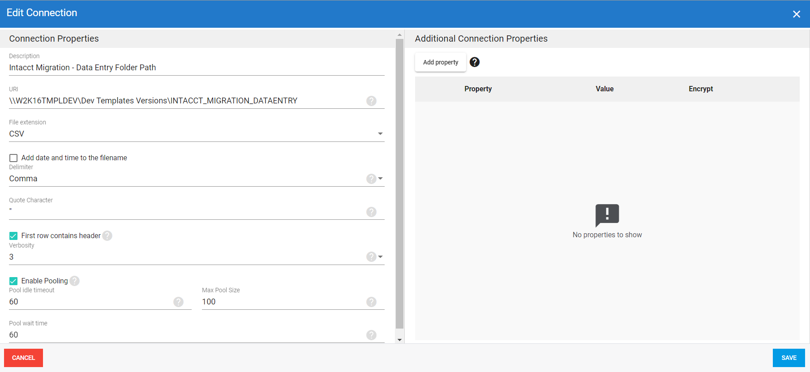
Task: Enable Add date and time to filename
Action: click(13, 158)
